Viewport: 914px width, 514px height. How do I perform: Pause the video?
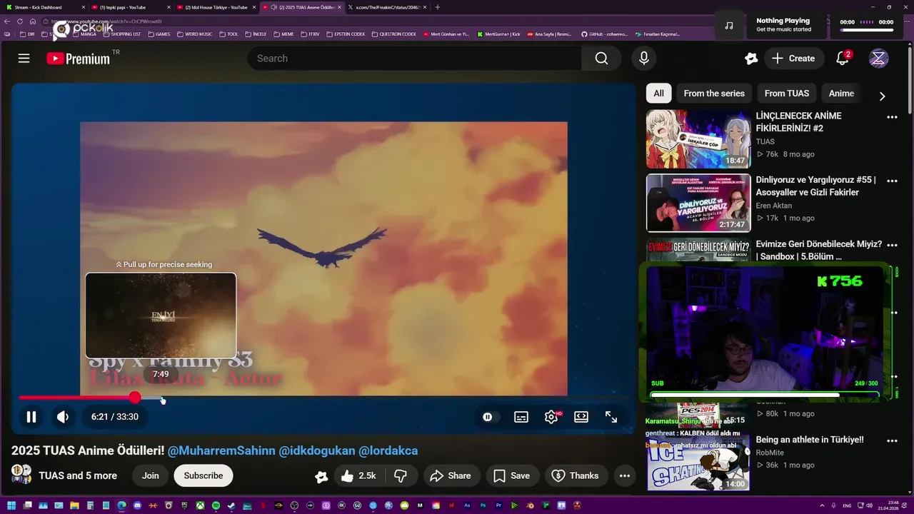31,417
